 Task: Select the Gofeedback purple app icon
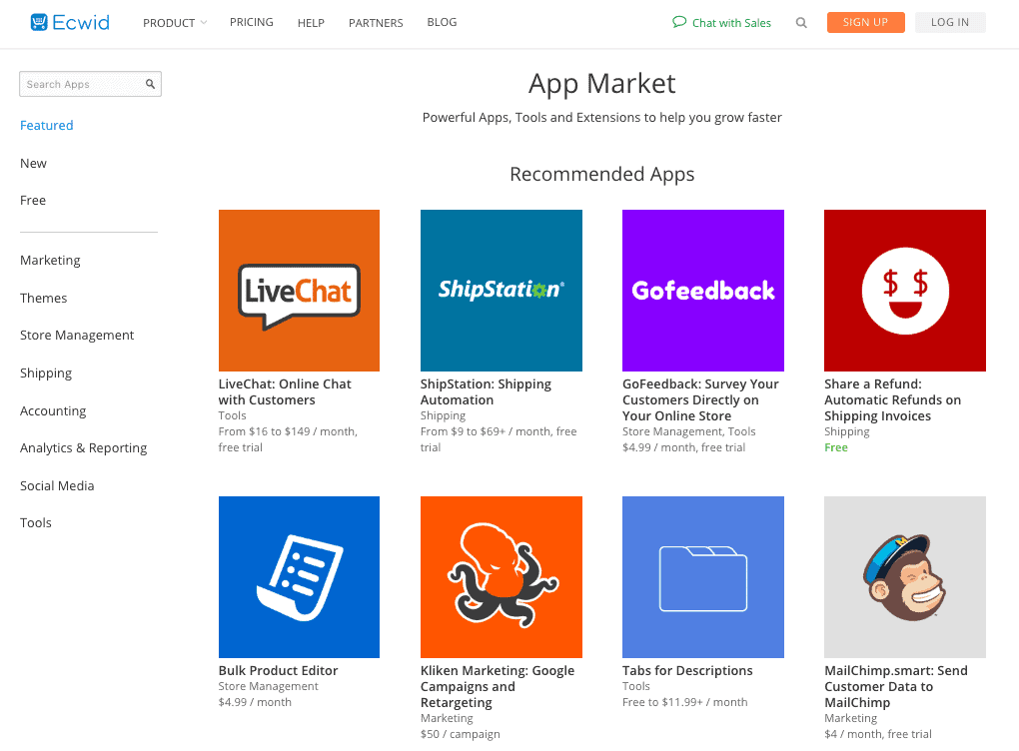coord(703,291)
